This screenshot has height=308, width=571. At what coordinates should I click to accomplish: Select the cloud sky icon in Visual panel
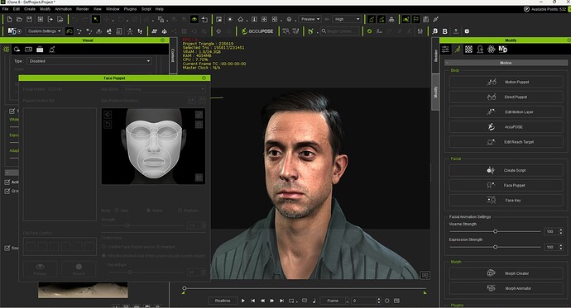tap(17, 49)
